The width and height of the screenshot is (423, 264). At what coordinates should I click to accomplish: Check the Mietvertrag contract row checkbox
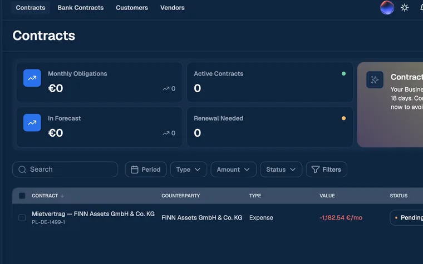pyautogui.click(x=22, y=218)
